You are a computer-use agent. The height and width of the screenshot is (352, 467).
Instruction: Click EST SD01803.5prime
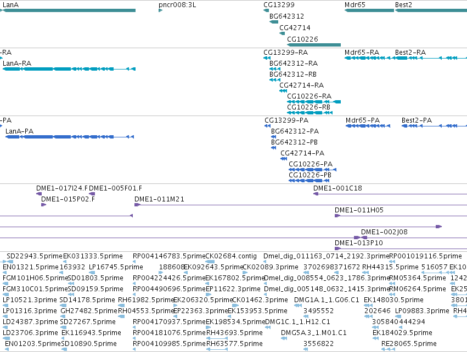pos(95,278)
